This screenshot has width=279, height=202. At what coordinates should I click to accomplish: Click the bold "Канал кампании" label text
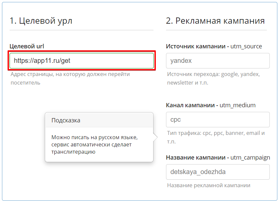pyautogui.click(x=190, y=105)
